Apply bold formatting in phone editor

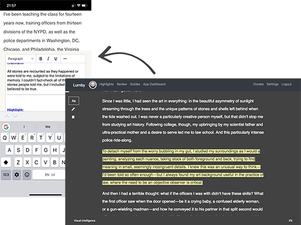41,59
